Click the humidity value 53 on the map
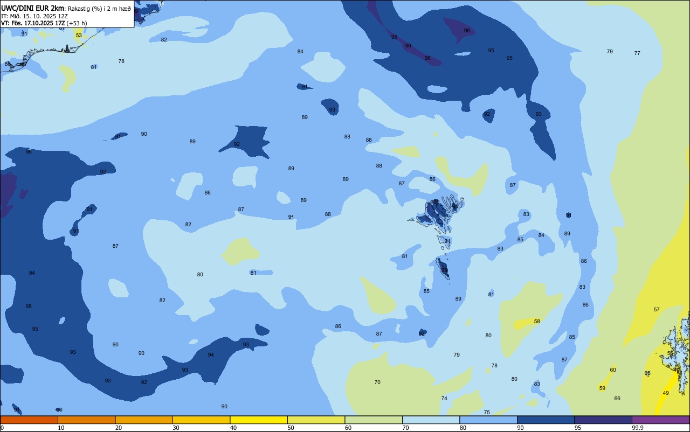The height and width of the screenshot is (432, 690). 79,36
